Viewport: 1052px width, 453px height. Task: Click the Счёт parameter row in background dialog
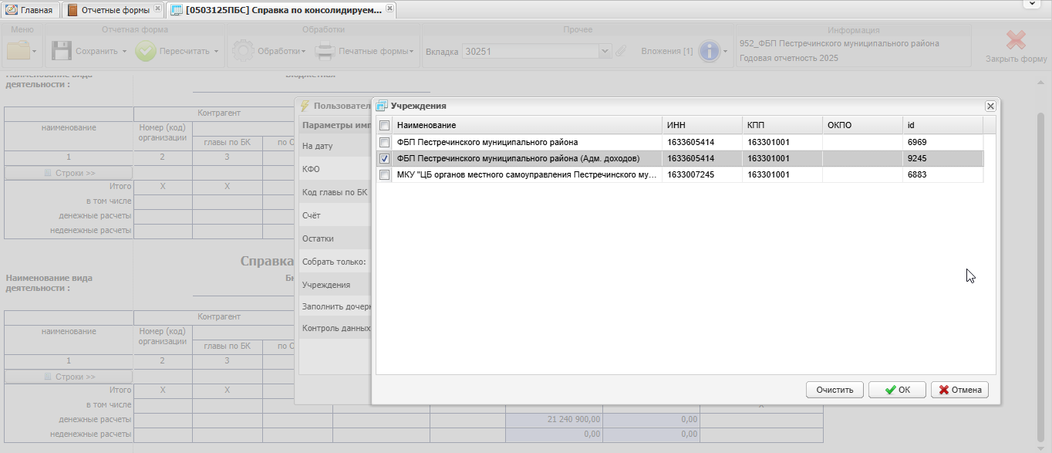(335, 215)
